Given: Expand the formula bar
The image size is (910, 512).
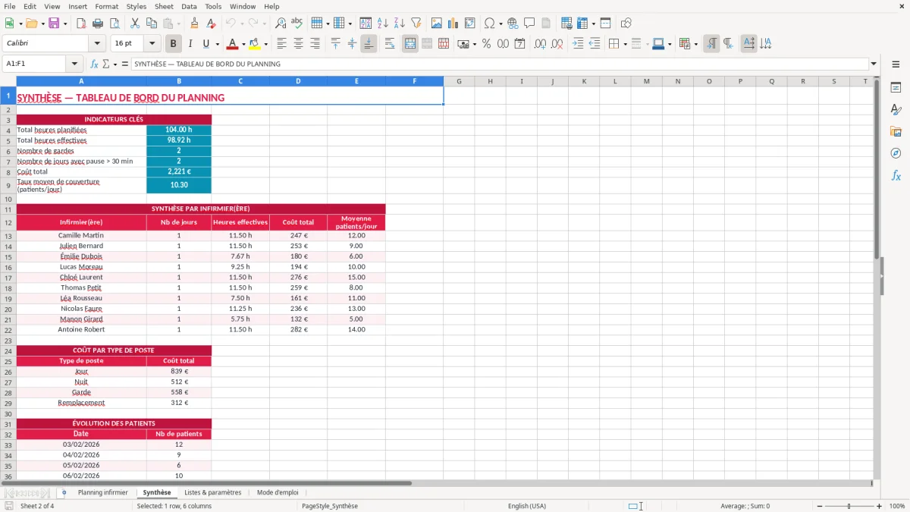Looking at the screenshot, I should [874, 64].
